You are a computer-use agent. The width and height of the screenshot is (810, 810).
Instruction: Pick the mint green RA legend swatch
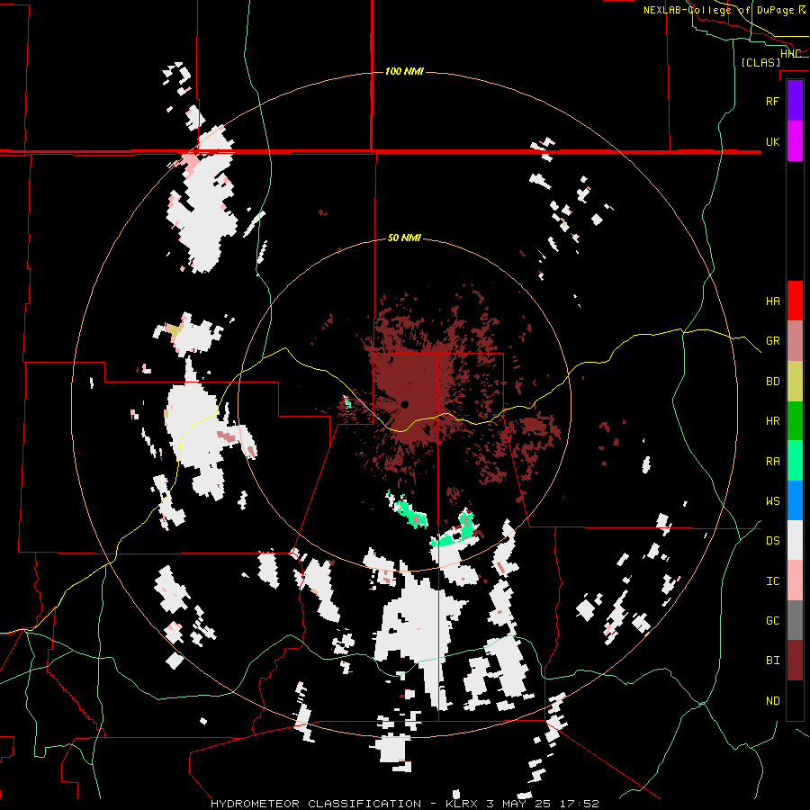pos(795,461)
